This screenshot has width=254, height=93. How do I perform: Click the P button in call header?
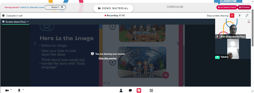coord(240,15)
